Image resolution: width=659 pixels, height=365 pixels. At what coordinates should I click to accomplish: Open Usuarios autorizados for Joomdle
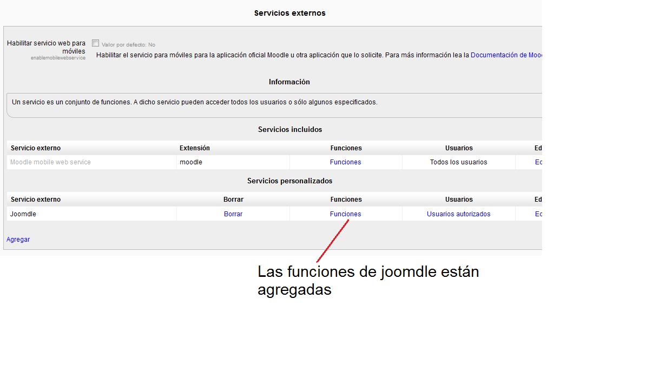pyautogui.click(x=458, y=214)
